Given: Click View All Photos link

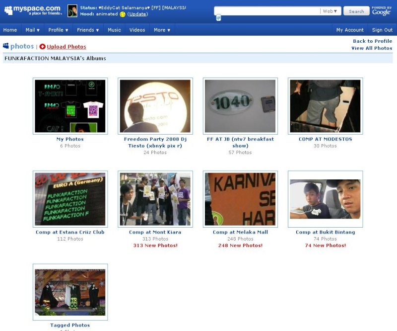Looking at the screenshot, I should coord(372,48).
